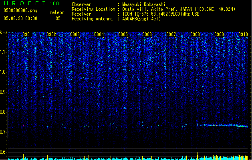Click observer name Masayuki Kobayashi
The image size is (252, 160).
coord(143,4)
